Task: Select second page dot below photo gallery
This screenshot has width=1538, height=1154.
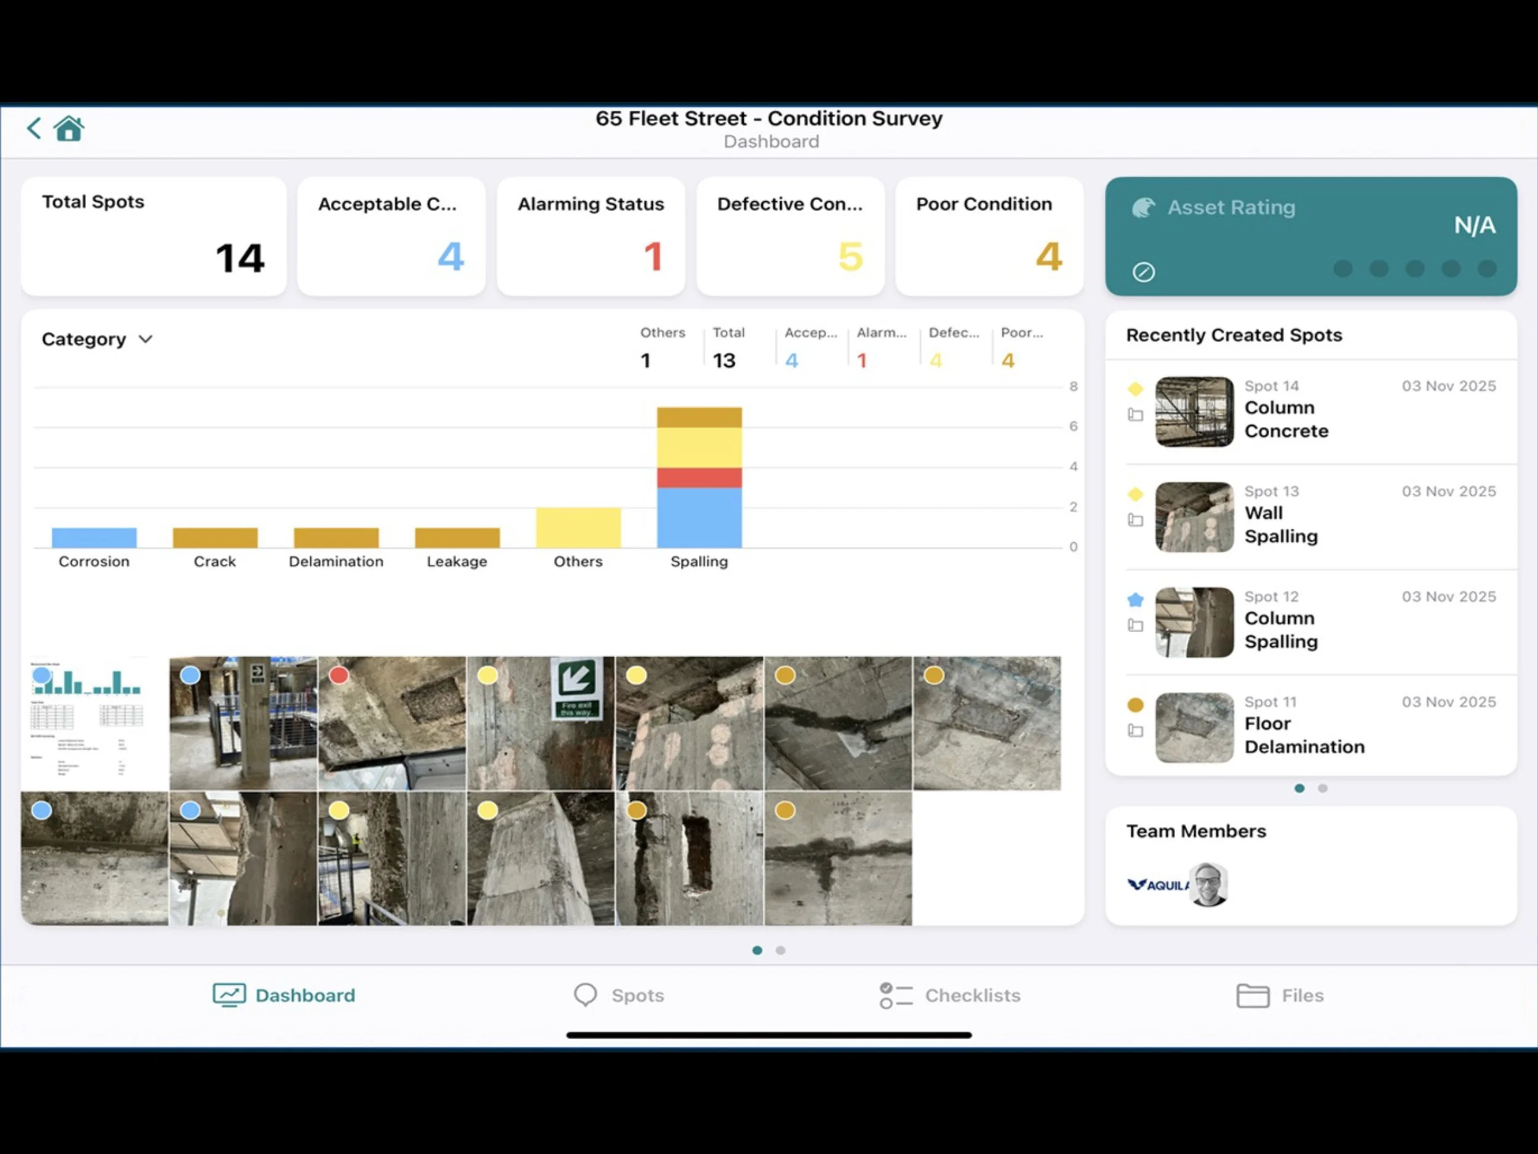Action: tap(781, 950)
